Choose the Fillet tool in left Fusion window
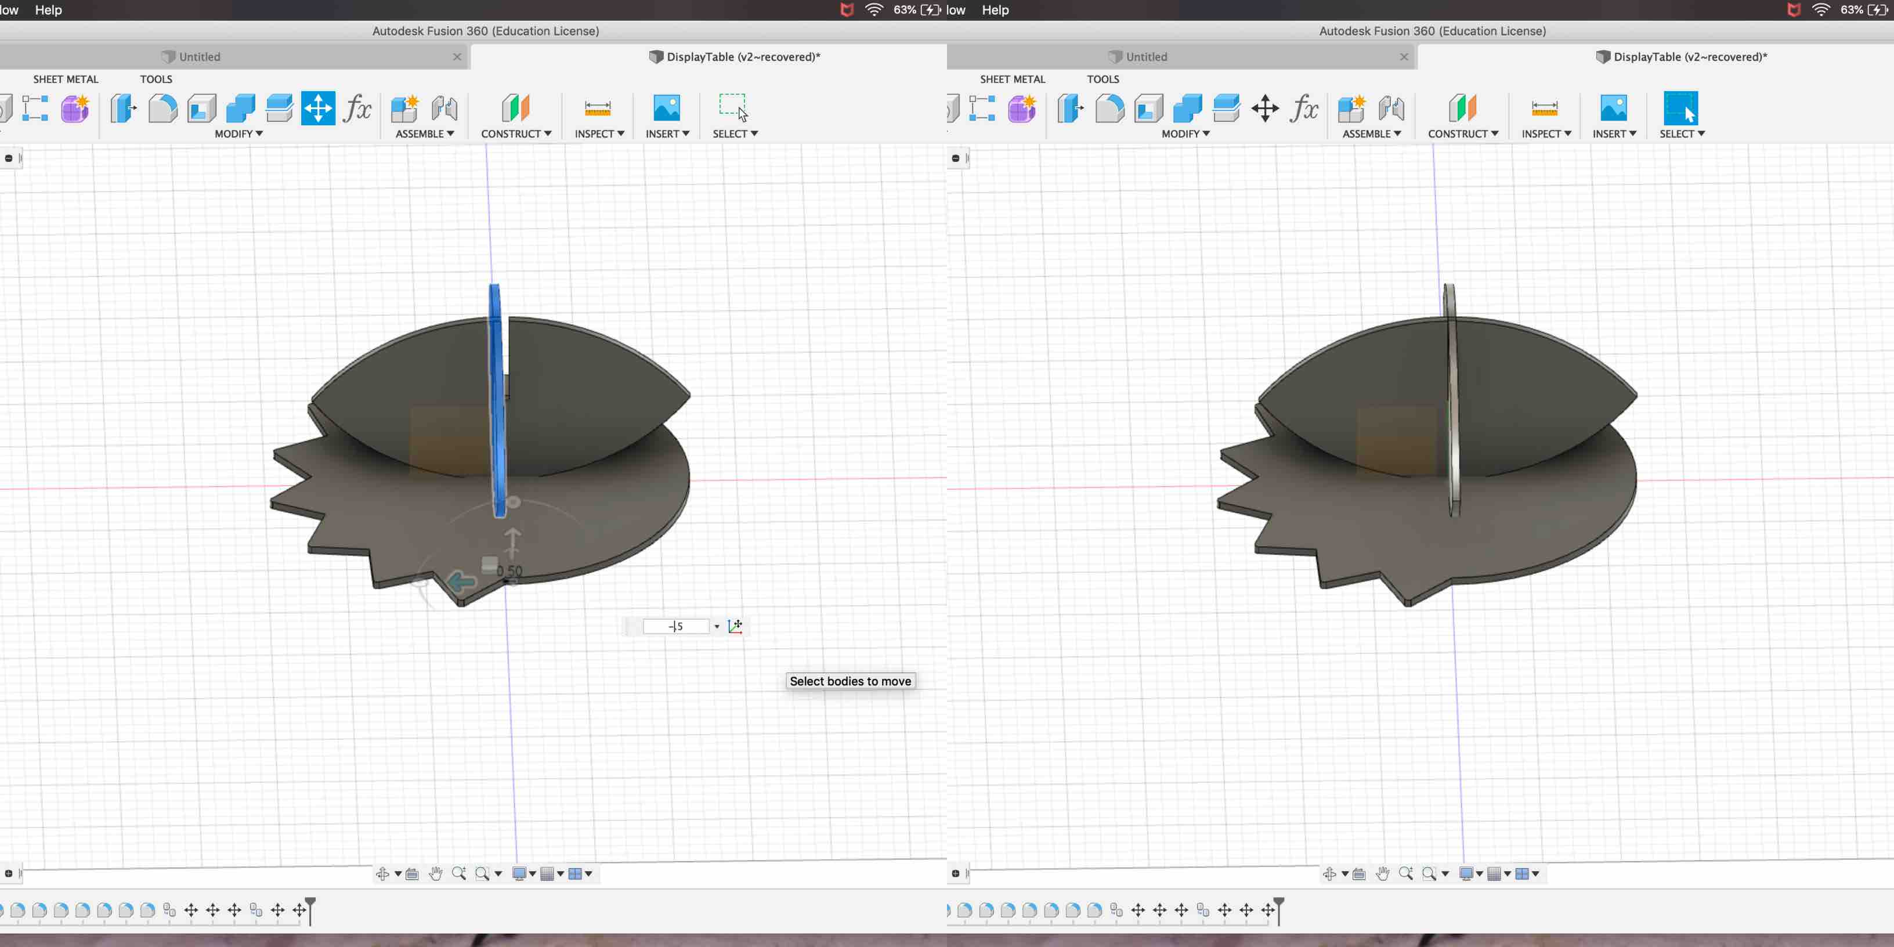The image size is (1894, 947). (x=162, y=109)
